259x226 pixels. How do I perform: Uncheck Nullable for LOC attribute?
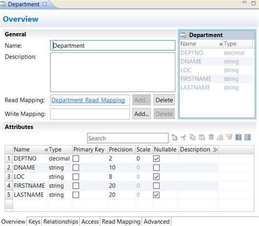tap(156, 177)
